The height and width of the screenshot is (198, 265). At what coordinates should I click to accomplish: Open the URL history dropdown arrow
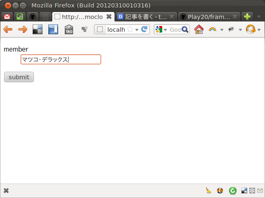tap(137, 30)
